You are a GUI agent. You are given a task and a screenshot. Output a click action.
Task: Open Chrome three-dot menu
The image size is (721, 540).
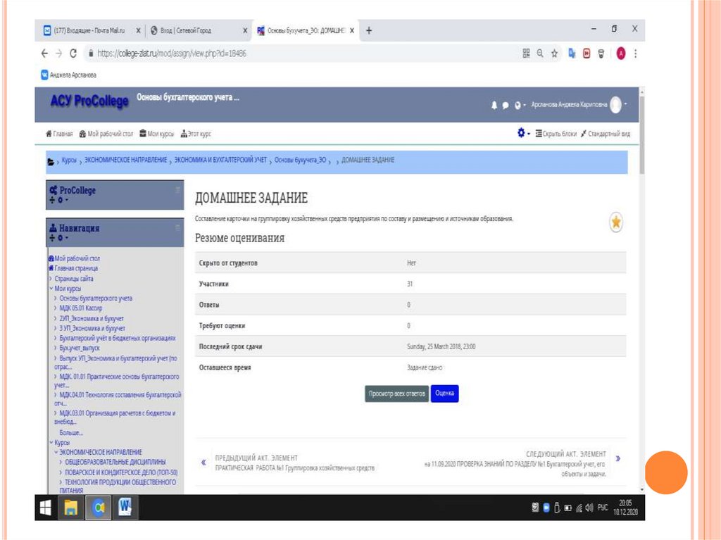pos(636,54)
